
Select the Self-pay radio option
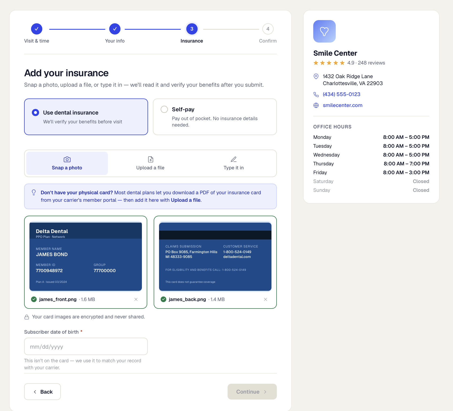click(215, 117)
